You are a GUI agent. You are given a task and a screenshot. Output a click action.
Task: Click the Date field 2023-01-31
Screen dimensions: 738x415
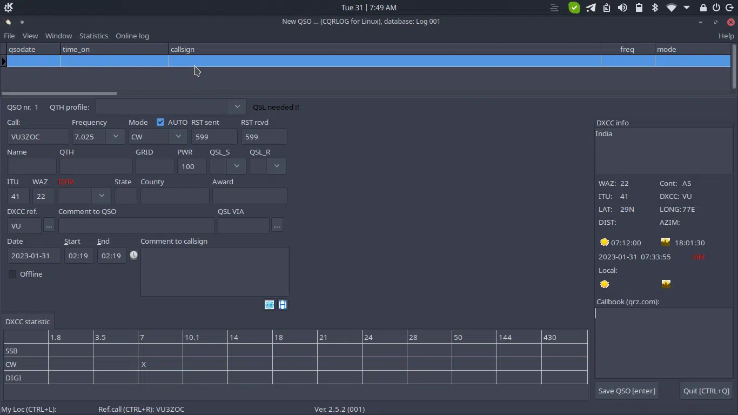(x=34, y=256)
